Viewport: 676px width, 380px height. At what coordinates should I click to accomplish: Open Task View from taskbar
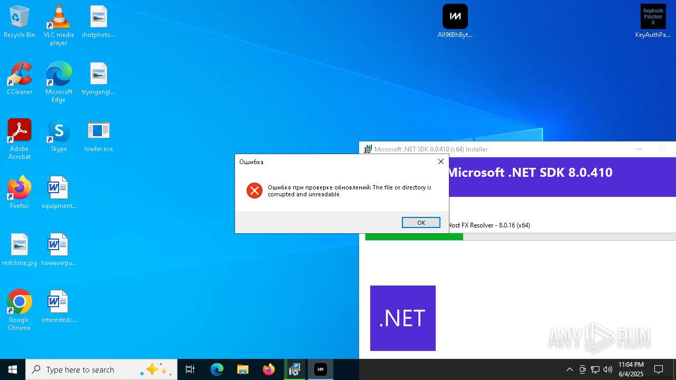(190, 369)
